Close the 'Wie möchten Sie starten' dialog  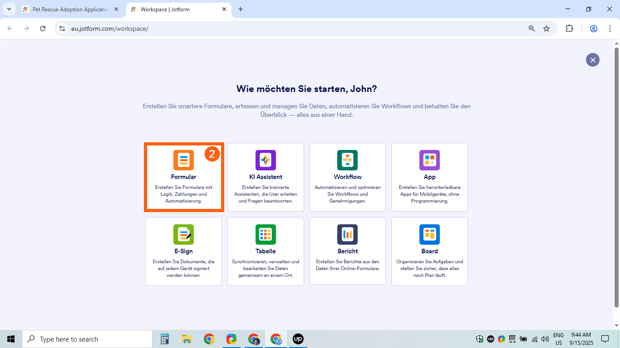[x=593, y=60]
